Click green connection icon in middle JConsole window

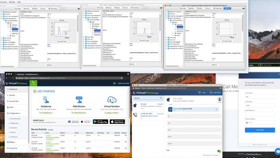click(x=161, y=8)
